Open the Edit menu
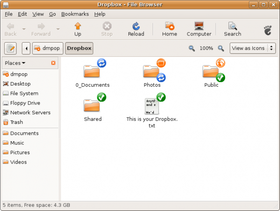 (22, 14)
